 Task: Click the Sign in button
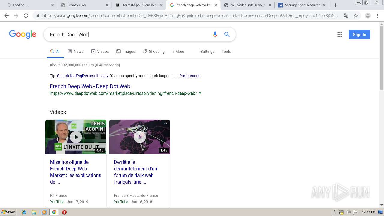tap(359, 34)
